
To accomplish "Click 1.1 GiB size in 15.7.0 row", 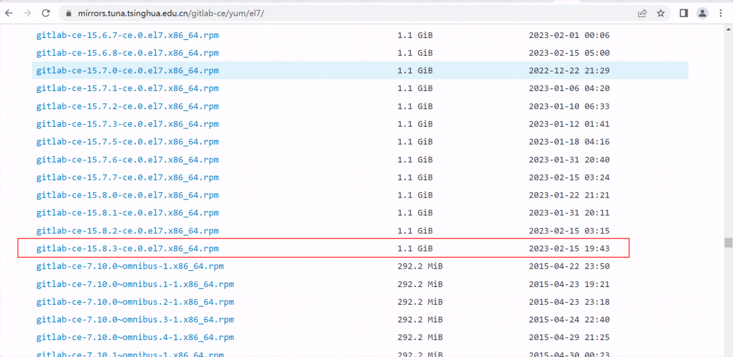I will (415, 71).
